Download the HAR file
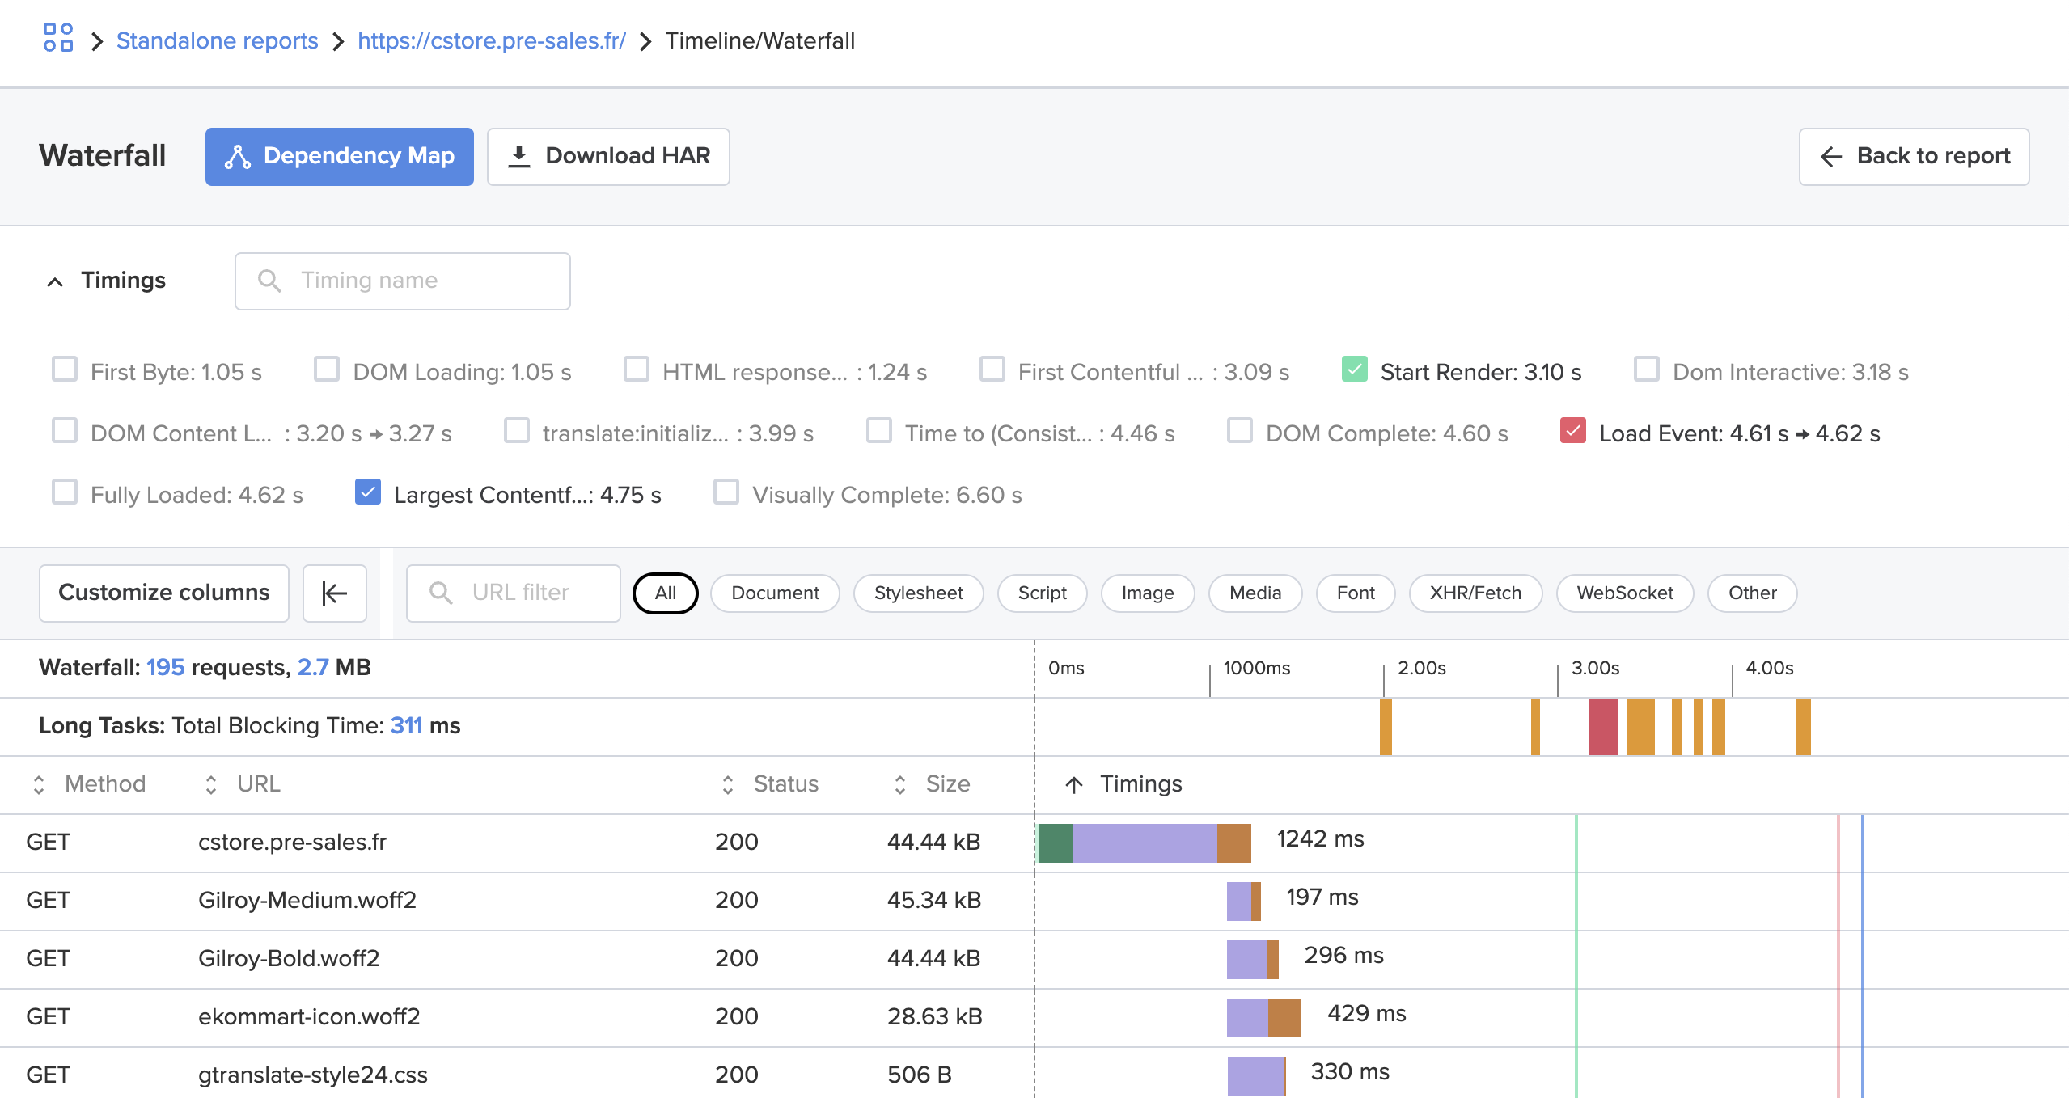Image resolution: width=2069 pixels, height=1098 pixels. 608,156
